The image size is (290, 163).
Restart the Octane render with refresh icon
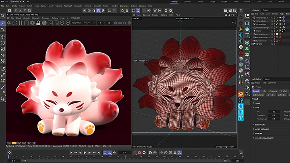(14, 23)
